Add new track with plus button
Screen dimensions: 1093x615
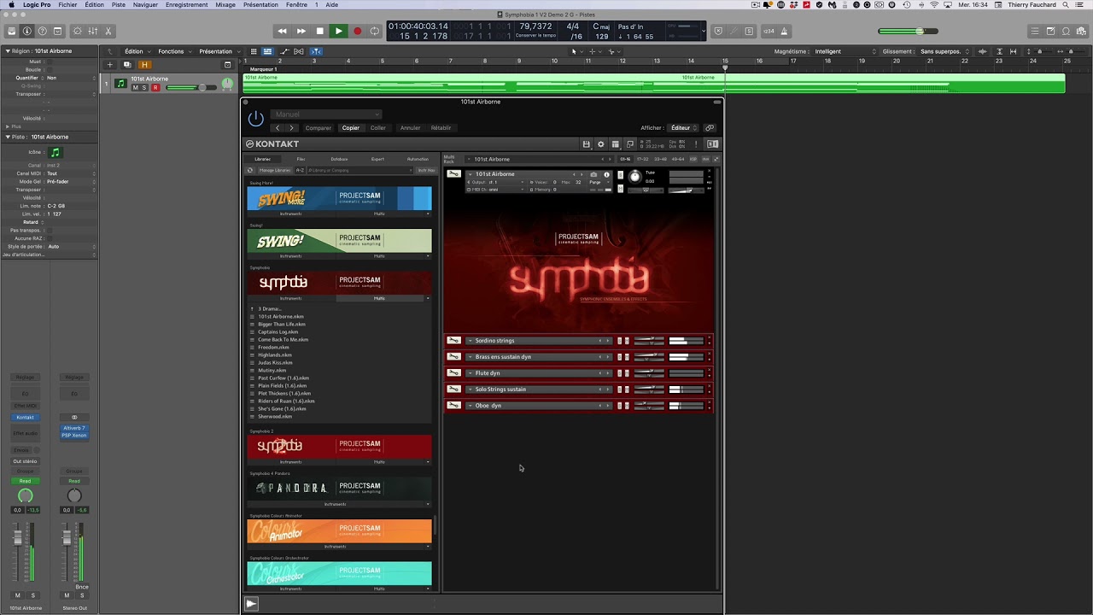109,65
